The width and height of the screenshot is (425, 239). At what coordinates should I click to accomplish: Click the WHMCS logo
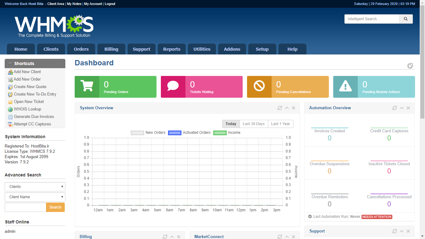pyautogui.click(x=54, y=26)
